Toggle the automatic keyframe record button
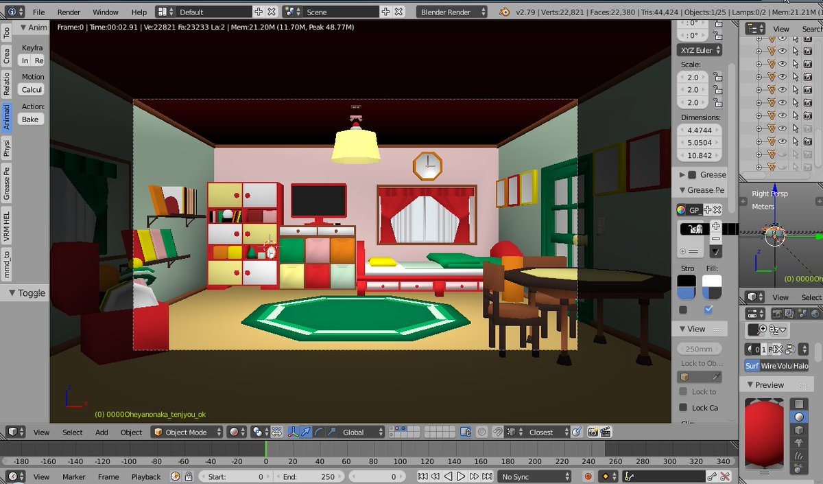The width and height of the screenshot is (823, 484). (x=588, y=476)
